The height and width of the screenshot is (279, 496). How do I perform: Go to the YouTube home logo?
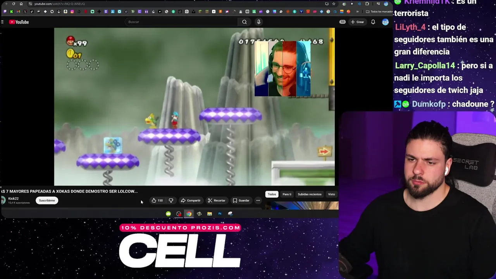click(19, 22)
